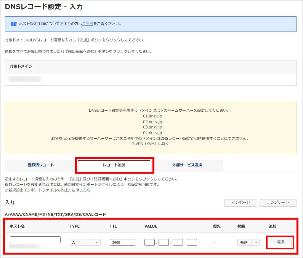Screen dimensions: 303x258
Task: Switch to the 登録済レコード tab
Action: tap(41, 165)
